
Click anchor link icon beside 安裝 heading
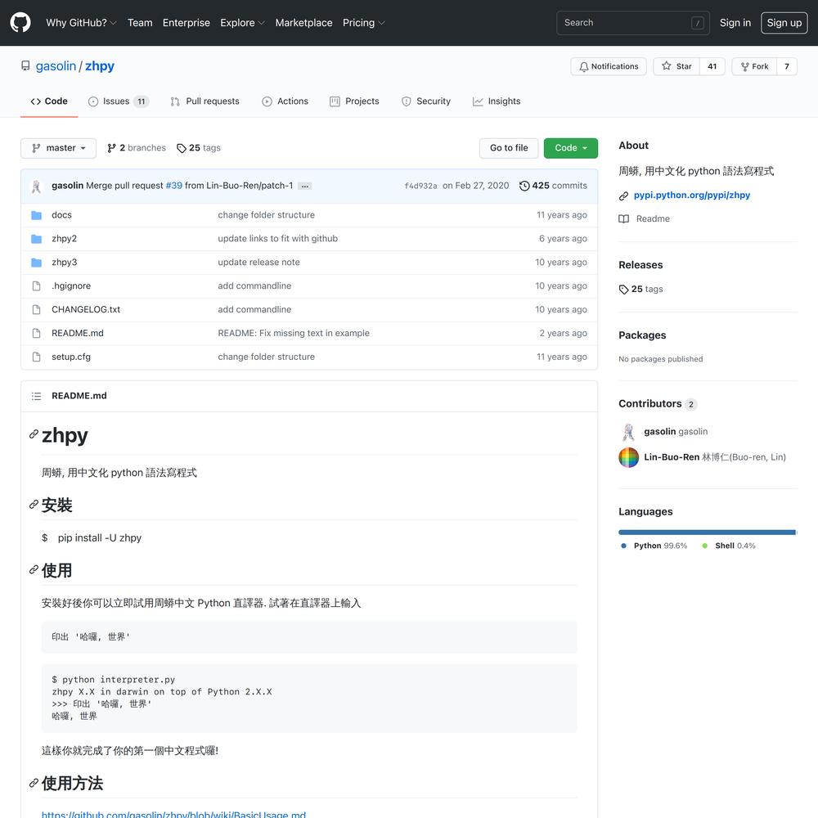(x=34, y=505)
